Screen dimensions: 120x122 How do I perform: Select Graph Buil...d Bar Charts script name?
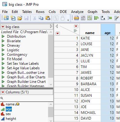(26, 77)
